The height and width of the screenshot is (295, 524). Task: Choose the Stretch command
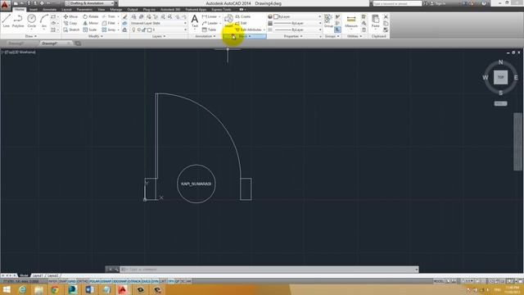(71, 29)
